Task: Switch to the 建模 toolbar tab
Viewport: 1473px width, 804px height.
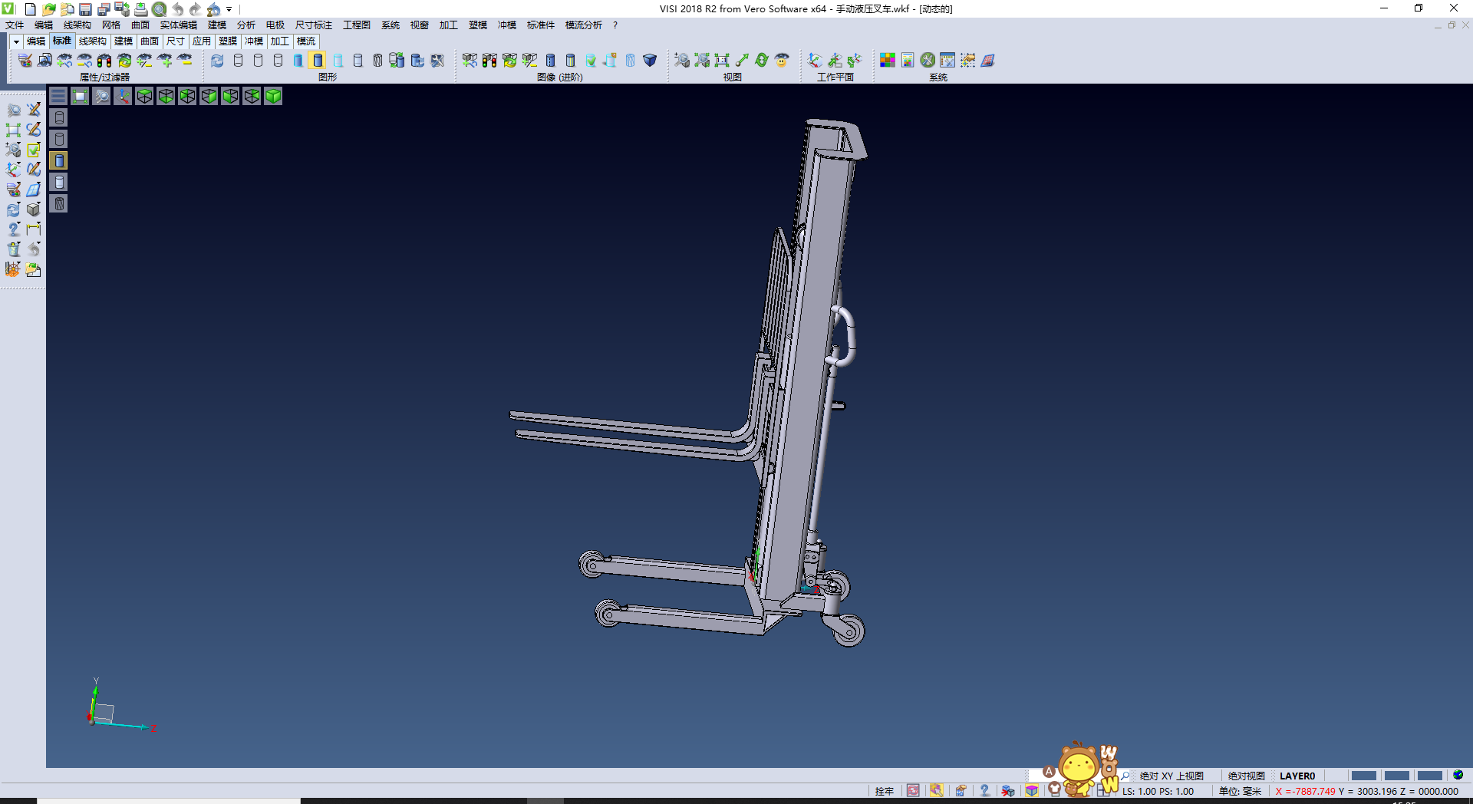Action: coord(124,41)
